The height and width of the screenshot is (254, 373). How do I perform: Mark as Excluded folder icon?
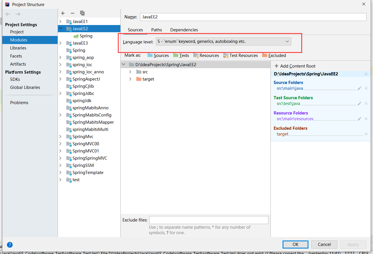tap(265, 55)
